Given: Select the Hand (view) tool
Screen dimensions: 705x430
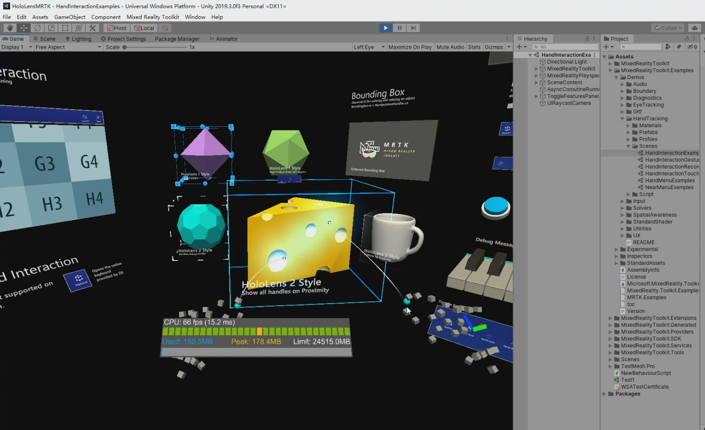Looking at the screenshot, I should 10,28.
